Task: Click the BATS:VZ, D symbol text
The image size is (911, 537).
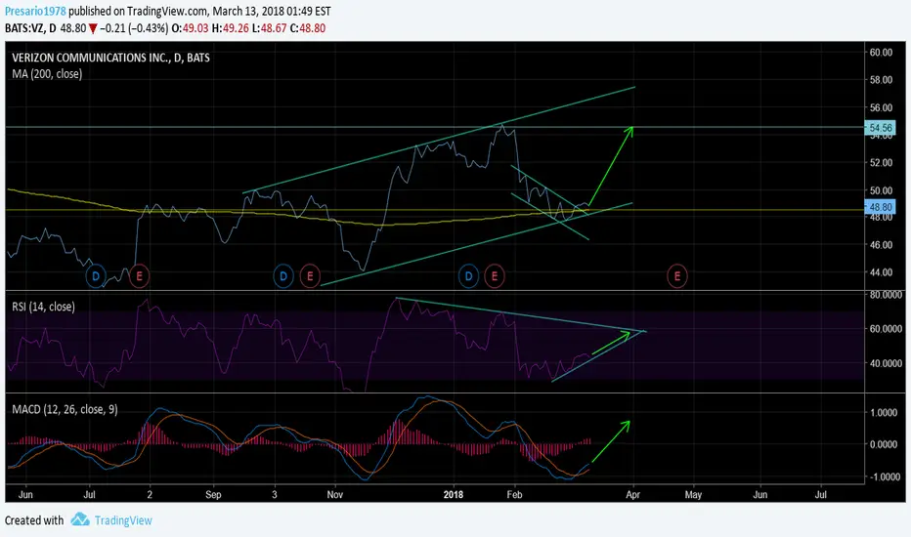Action: [x=31, y=28]
